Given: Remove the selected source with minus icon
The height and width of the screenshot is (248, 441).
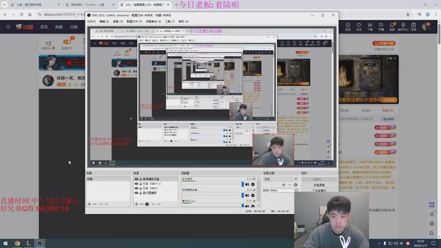Looking at the screenshot, I should point(142,204).
